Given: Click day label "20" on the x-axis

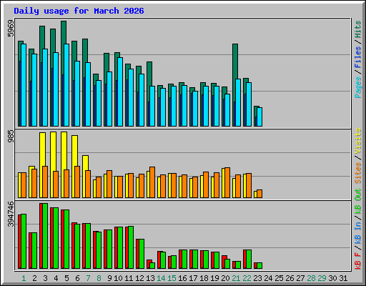Looking at the screenshot, I should 225,278.
